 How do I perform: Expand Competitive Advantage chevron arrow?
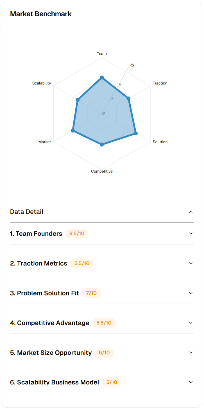(191, 323)
